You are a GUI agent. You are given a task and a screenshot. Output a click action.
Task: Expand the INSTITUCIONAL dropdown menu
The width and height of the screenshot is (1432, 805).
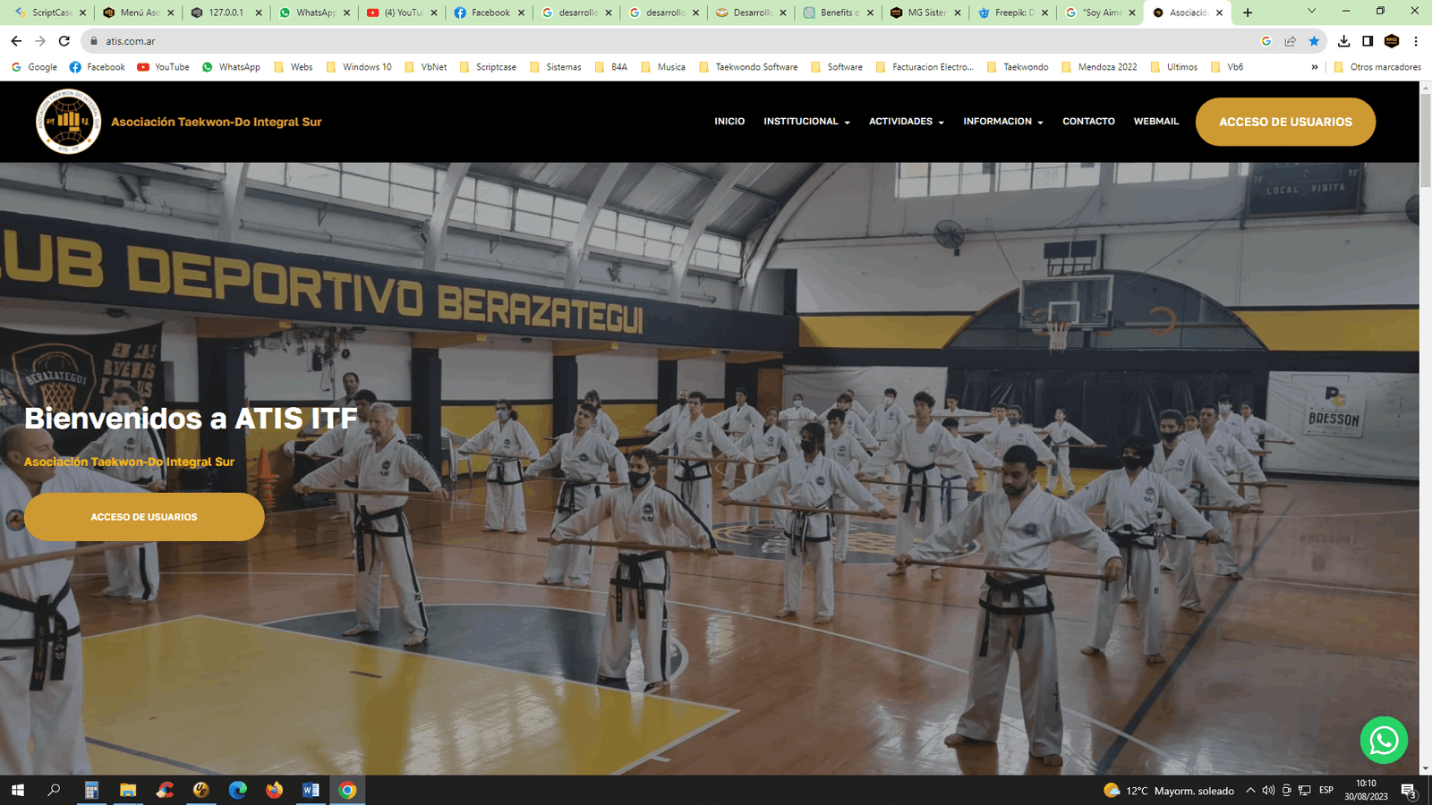pyautogui.click(x=806, y=122)
